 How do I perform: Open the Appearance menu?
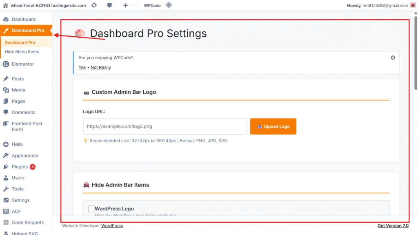tap(25, 155)
